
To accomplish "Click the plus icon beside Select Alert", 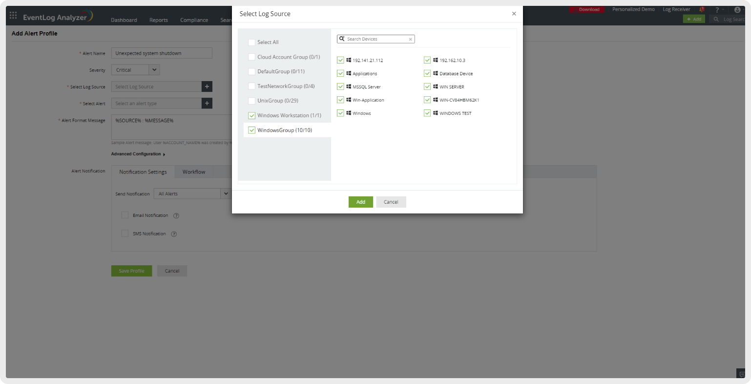I will [x=207, y=103].
